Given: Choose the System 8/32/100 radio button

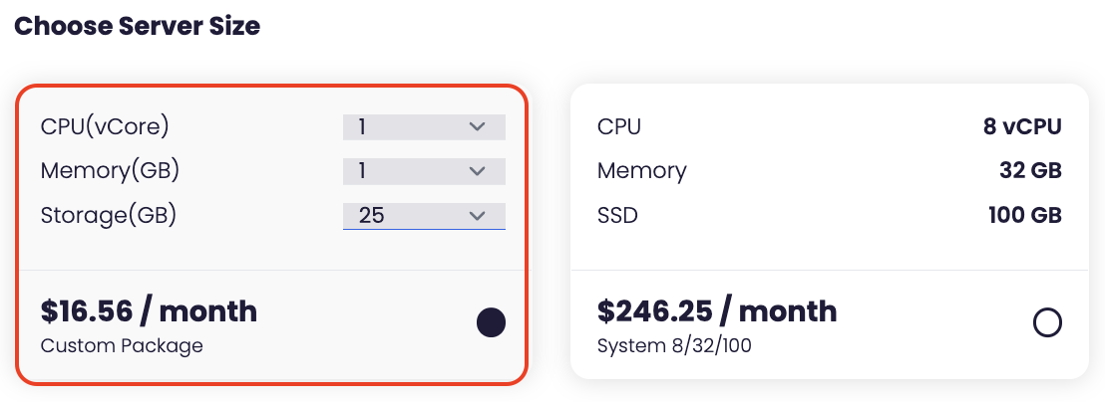Looking at the screenshot, I should click(1048, 322).
